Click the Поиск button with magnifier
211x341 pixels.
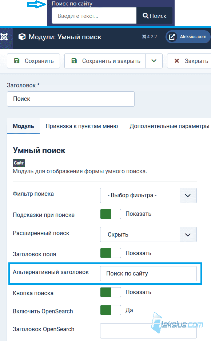154,16
